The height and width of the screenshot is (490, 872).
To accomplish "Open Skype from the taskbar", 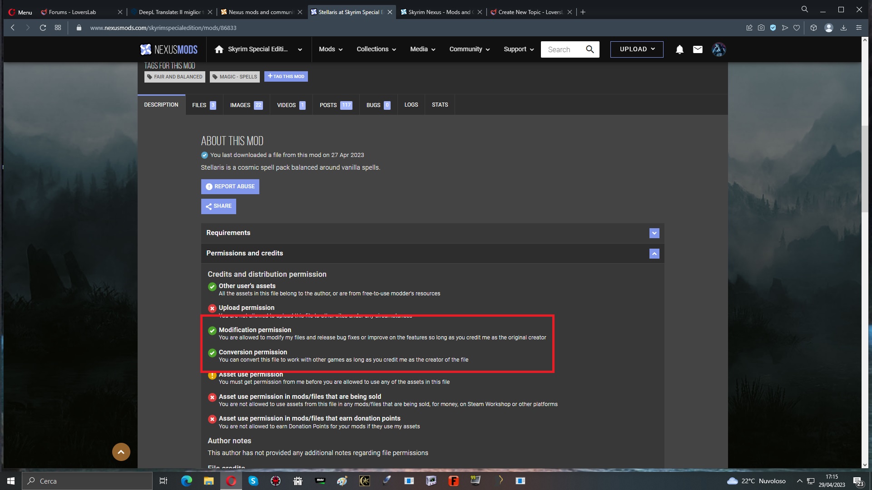I will (x=253, y=481).
